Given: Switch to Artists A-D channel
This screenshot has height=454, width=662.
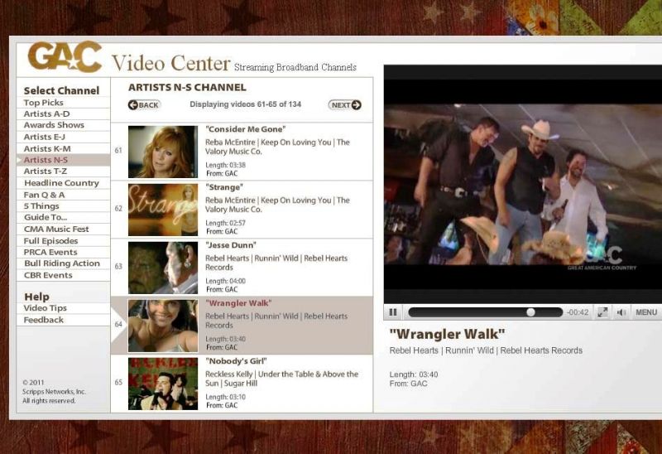Looking at the screenshot, I should click(47, 113).
